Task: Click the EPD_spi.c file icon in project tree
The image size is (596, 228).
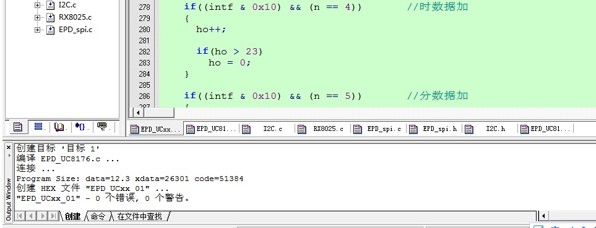Action: pos(51,30)
